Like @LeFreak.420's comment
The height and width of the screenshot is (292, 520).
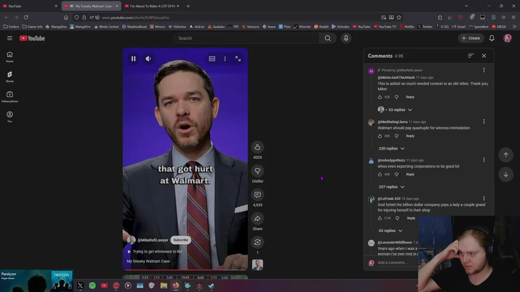[x=380, y=218]
